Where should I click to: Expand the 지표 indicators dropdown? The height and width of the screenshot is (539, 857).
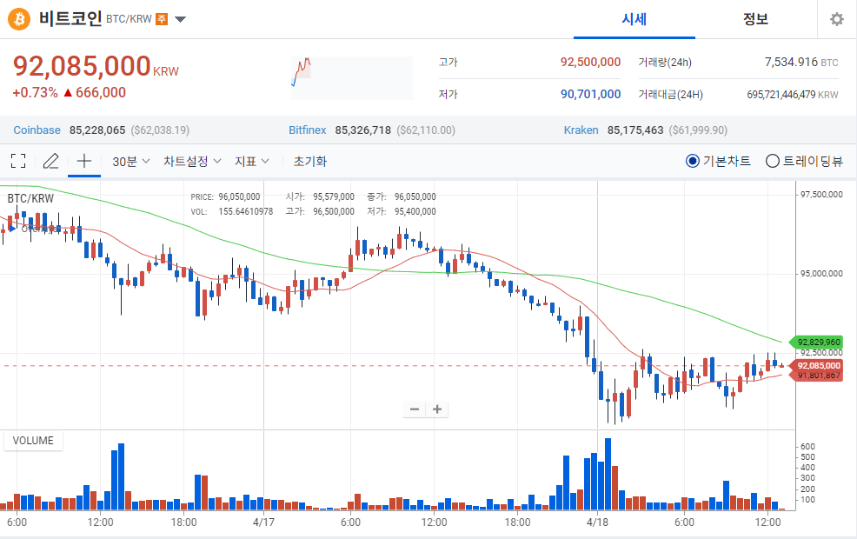point(252,161)
